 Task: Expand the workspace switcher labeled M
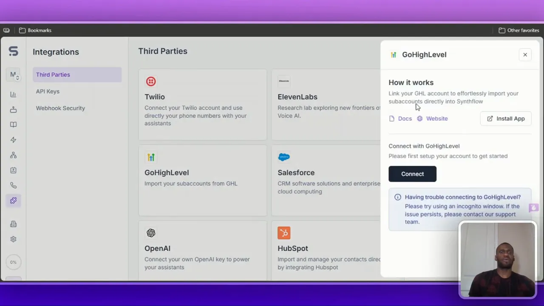(14, 75)
